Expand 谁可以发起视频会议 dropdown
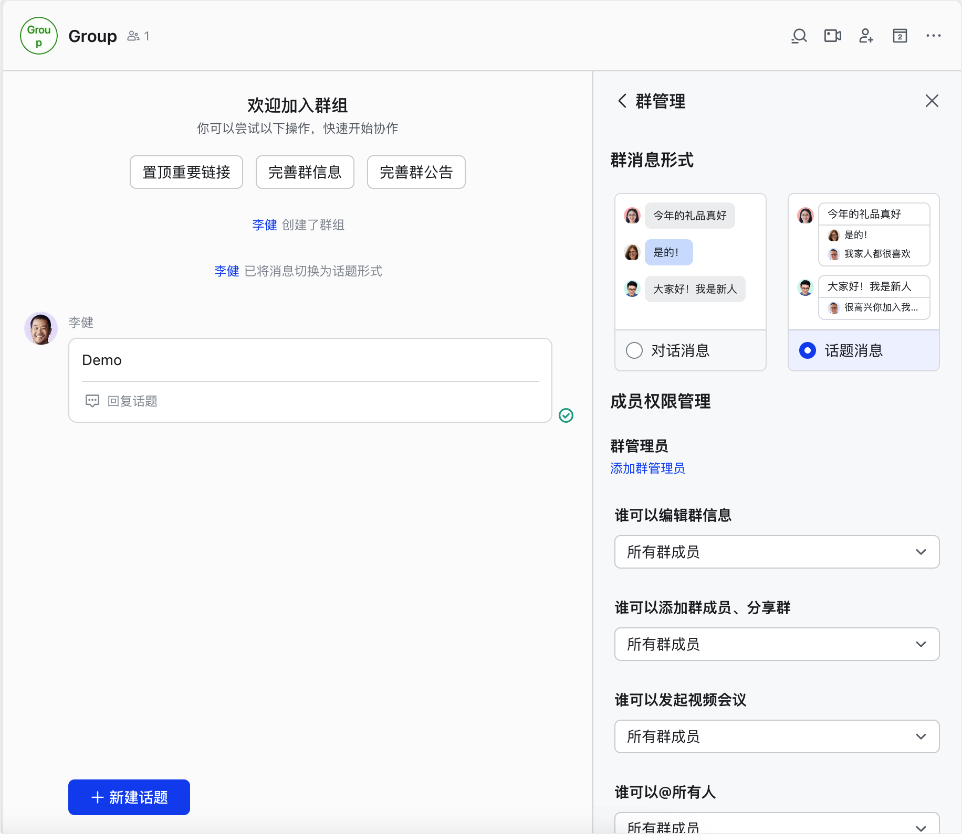The width and height of the screenshot is (962, 834). coord(777,736)
